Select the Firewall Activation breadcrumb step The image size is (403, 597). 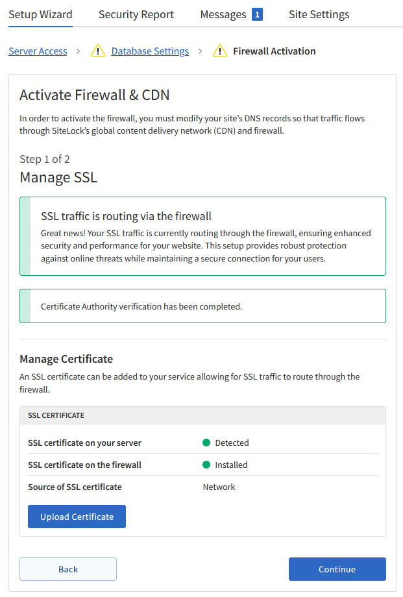point(274,51)
